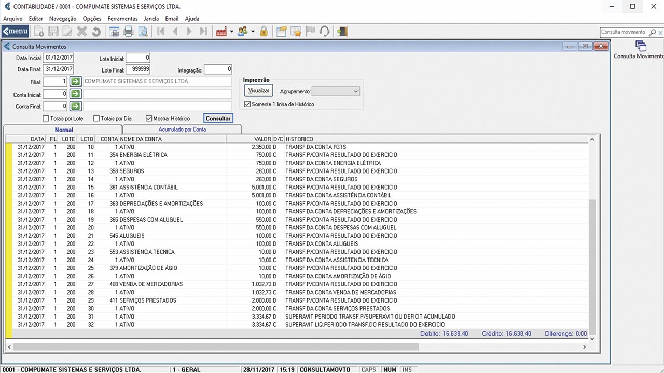This screenshot has width=664, height=373.
Task: Switch to Acumulado por Conta tab
Action: (182, 130)
